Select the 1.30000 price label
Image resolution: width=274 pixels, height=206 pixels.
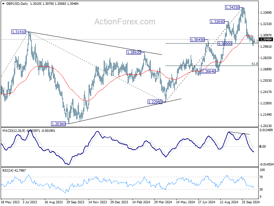225,44
